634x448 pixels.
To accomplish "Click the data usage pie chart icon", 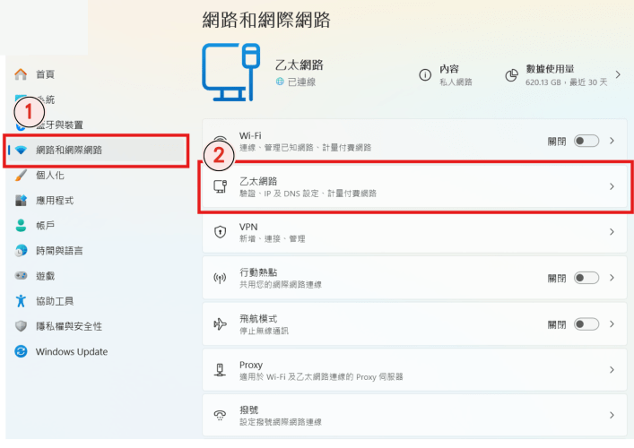I will click(x=511, y=75).
